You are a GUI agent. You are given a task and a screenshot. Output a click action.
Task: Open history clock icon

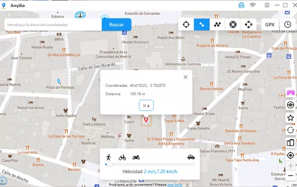288,24
